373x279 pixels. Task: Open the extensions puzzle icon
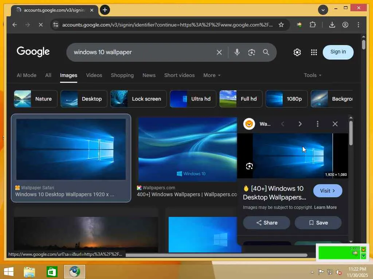313,25
